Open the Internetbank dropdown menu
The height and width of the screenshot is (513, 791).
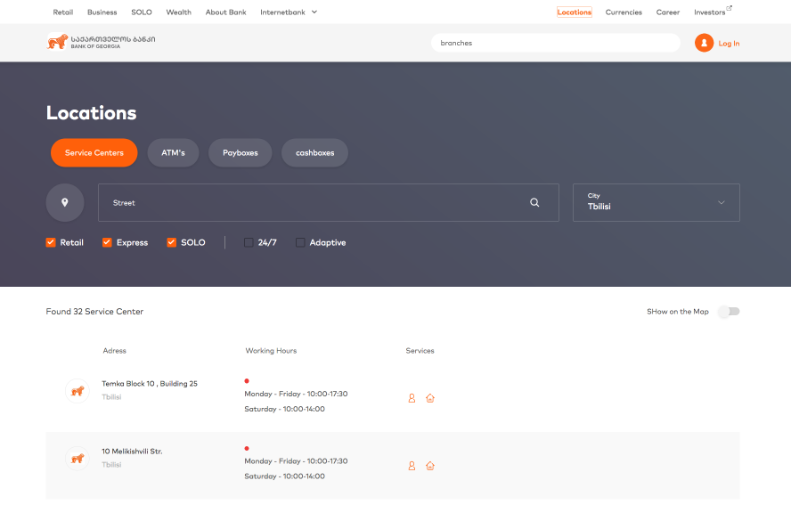pyautogui.click(x=289, y=12)
